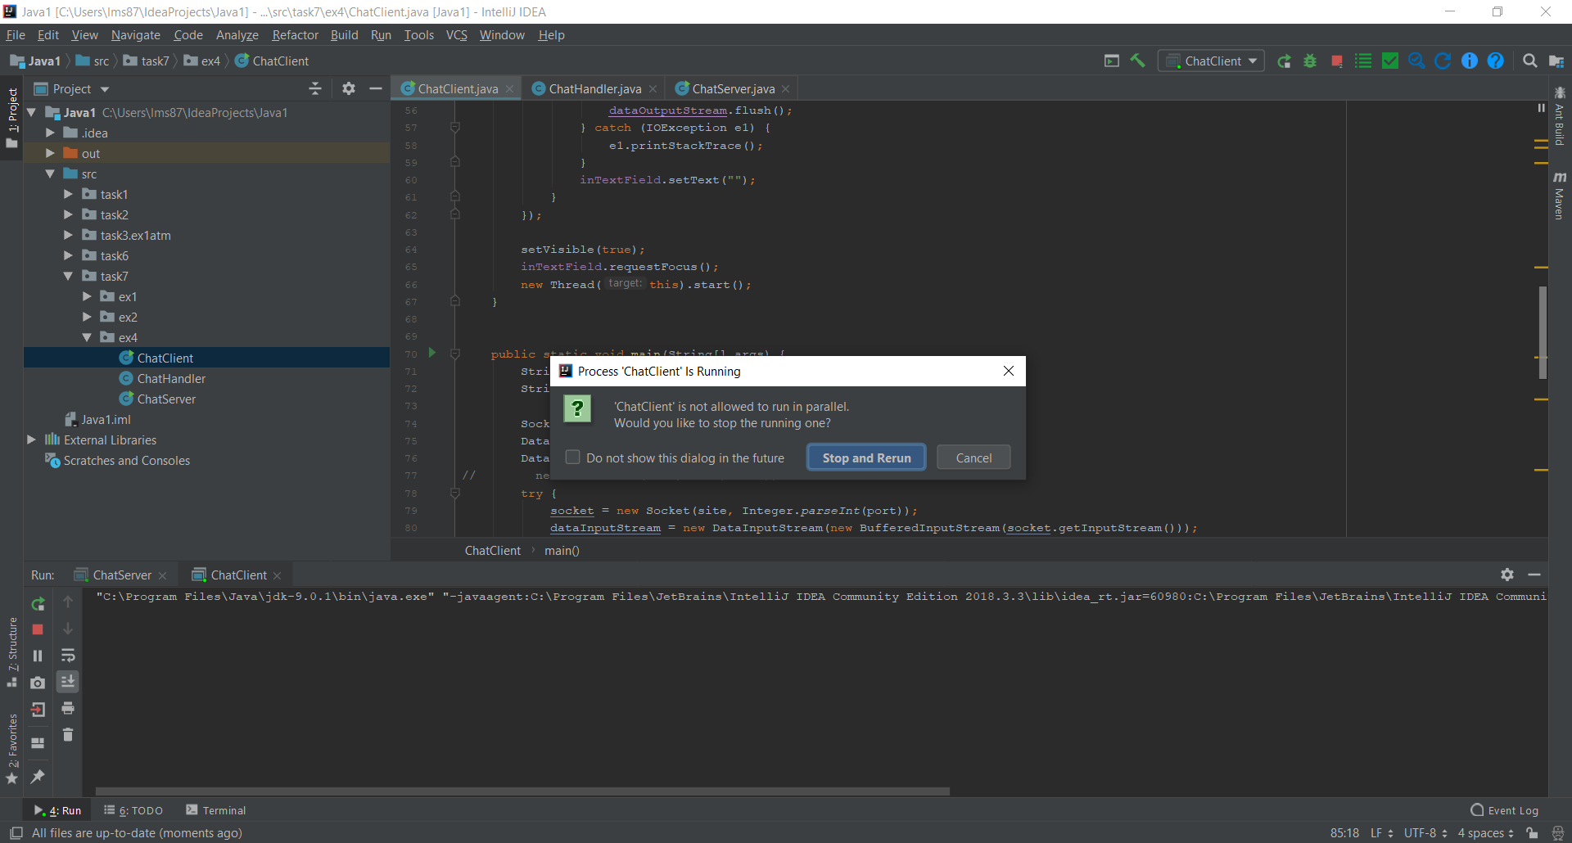The image size is (1572, 843).
Task: Open Run panel settings gear
Action: click(x=1507, y=575)
